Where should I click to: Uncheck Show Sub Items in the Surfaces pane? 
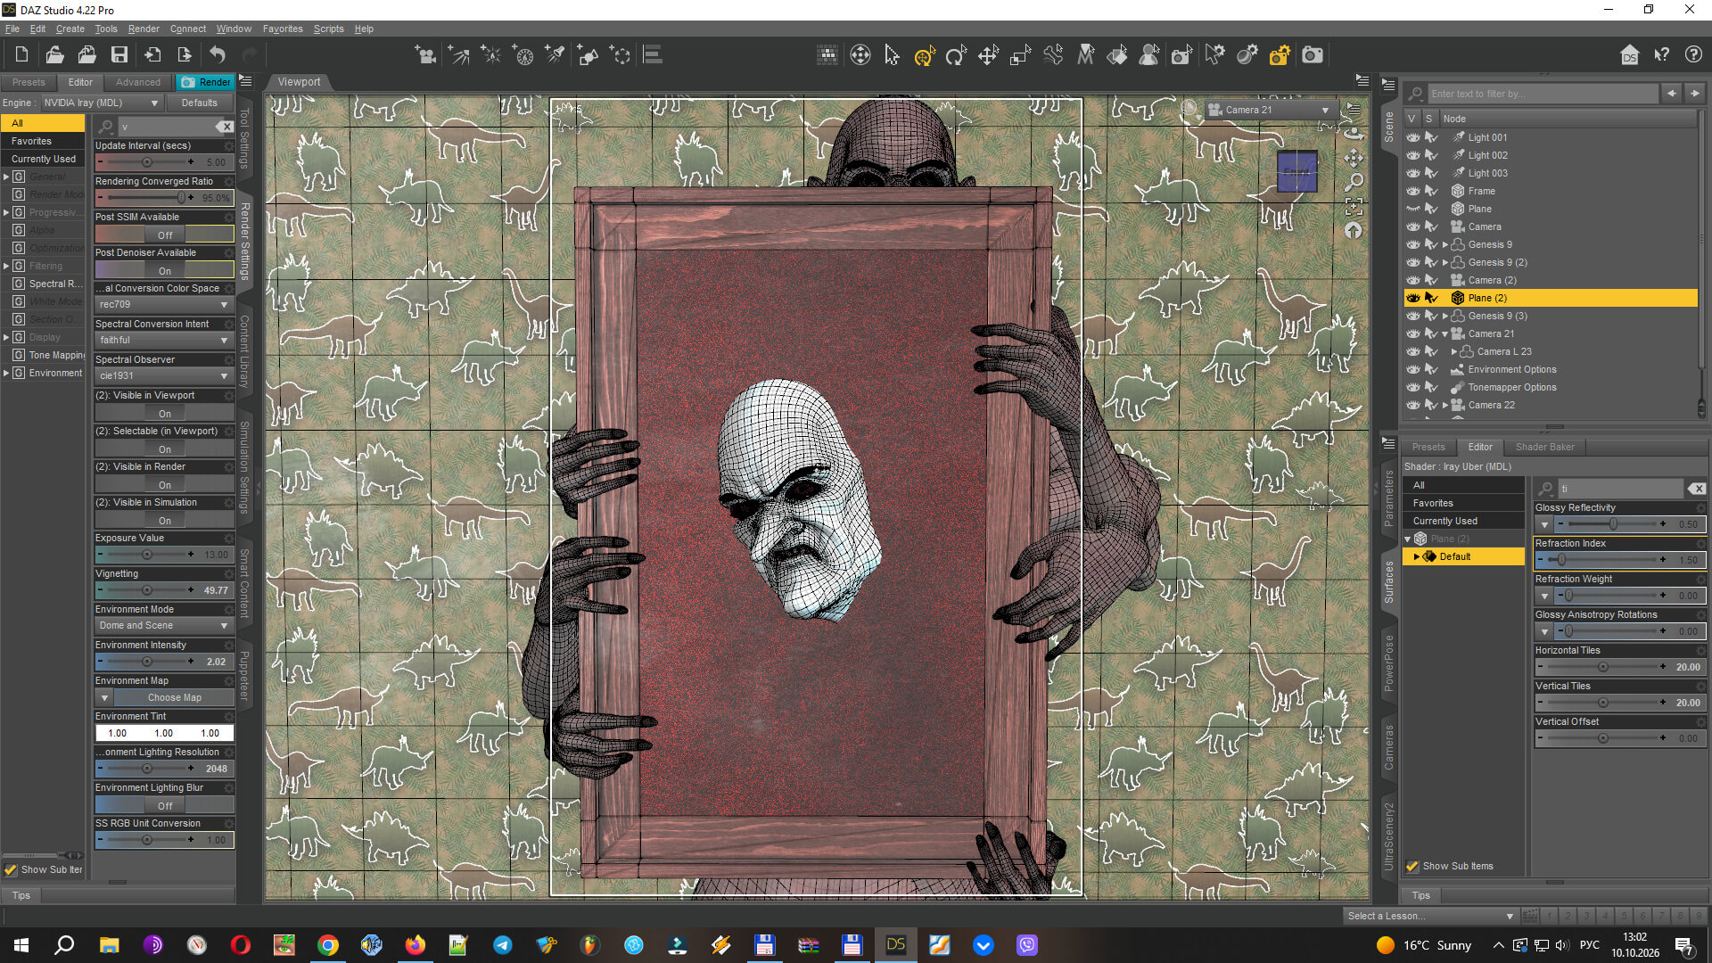point(1412,866)
